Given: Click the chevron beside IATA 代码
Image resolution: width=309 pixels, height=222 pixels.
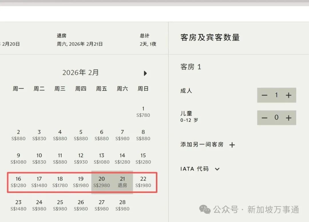Looking at the screenshot, I should point(217,169).
